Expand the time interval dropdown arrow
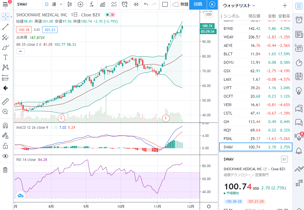The image size is (304, 210). tap(61, 4)
